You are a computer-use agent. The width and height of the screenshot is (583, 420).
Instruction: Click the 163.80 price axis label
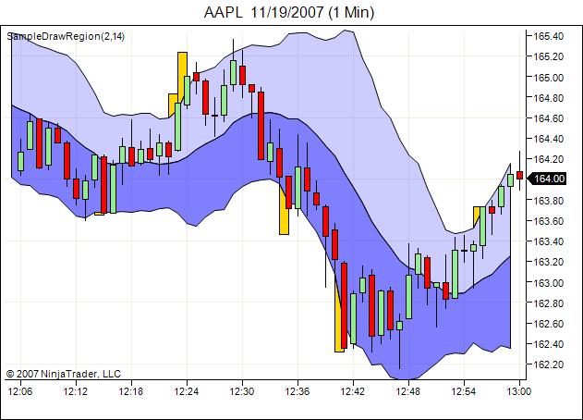click(549, 201)
